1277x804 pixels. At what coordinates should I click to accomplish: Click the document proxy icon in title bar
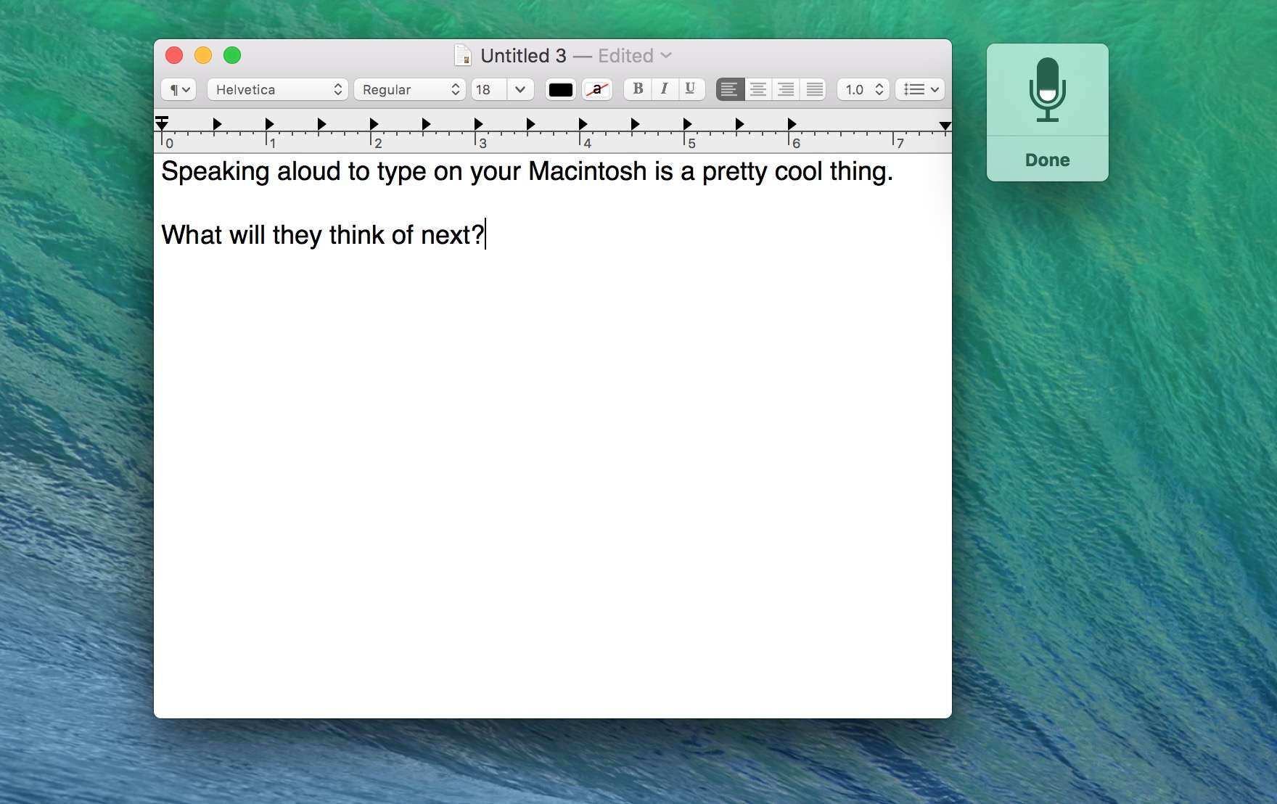(x=463, y=56)
